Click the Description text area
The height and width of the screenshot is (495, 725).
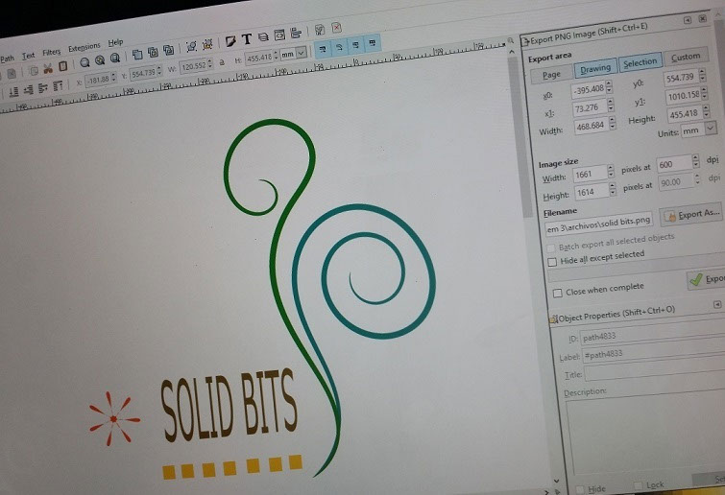pos(646,430)
